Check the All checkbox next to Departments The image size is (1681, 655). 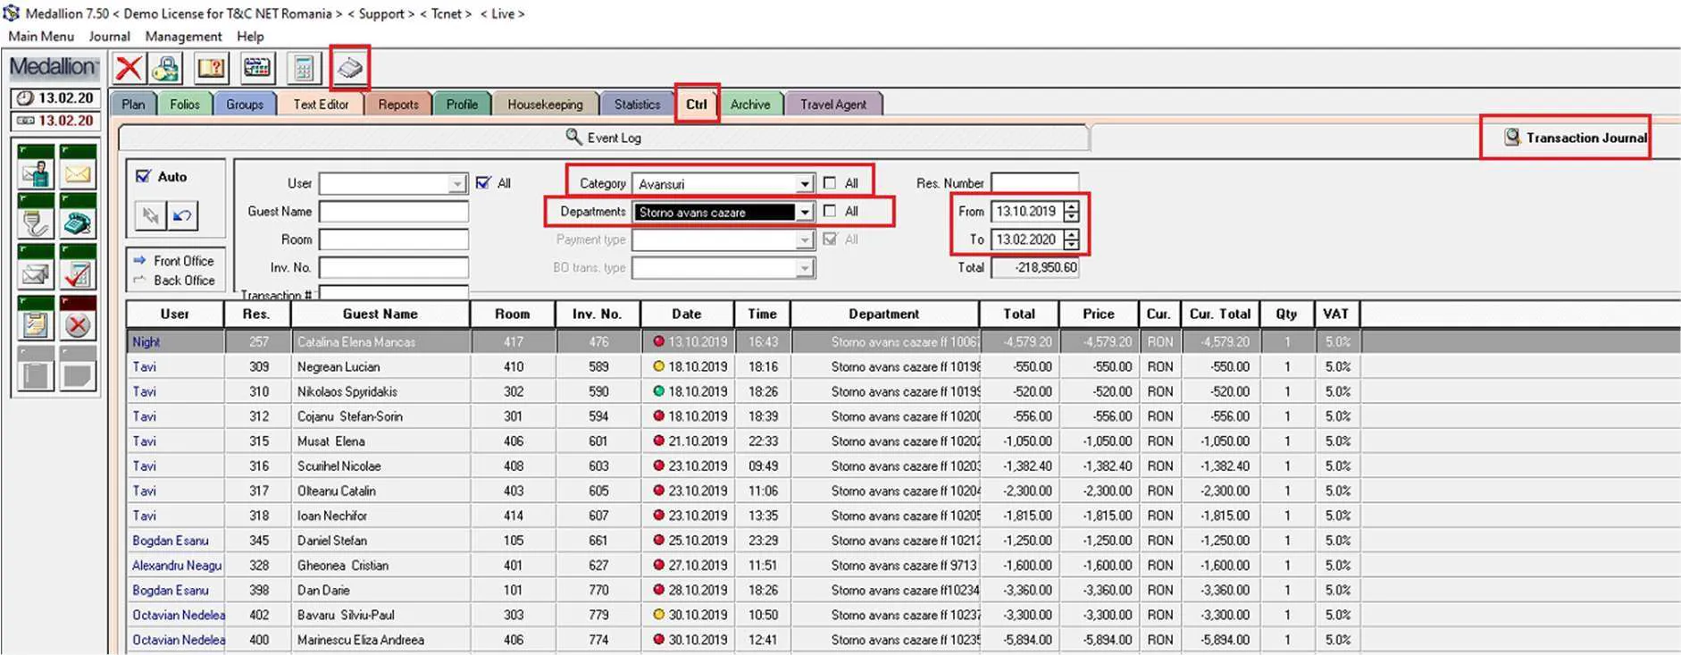tap(830, 212)
